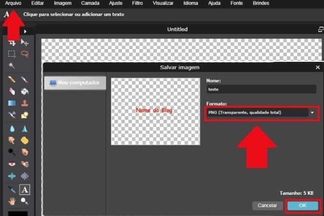Choose the Paint Bucket tool
324x216 pixels.
25,91
